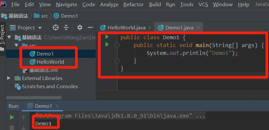269x130 pixels.
Task: Click 基础语法 breadcrumb in navigation bar
Action: (14, 16)
